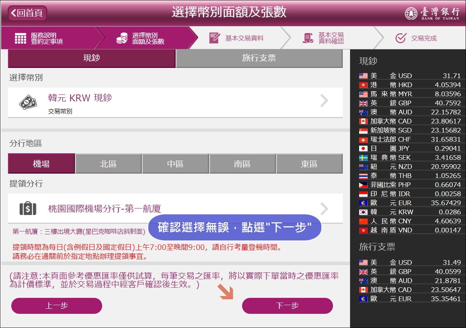Screen dimensions: 466x328
Task: Click the Indonesia flag for IDR
Action: tap(363, 194)
